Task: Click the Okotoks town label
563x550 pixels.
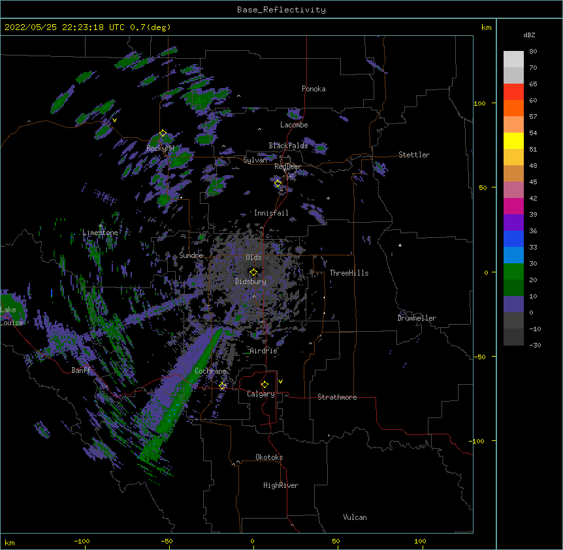Action: tap(269, 457)
